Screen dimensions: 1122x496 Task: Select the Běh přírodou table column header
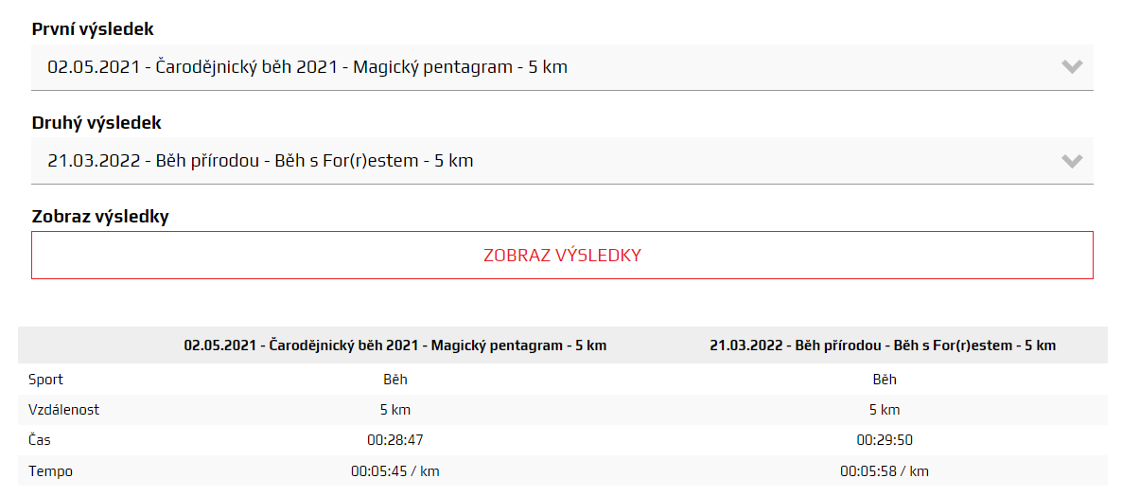[x=883, y=345]
